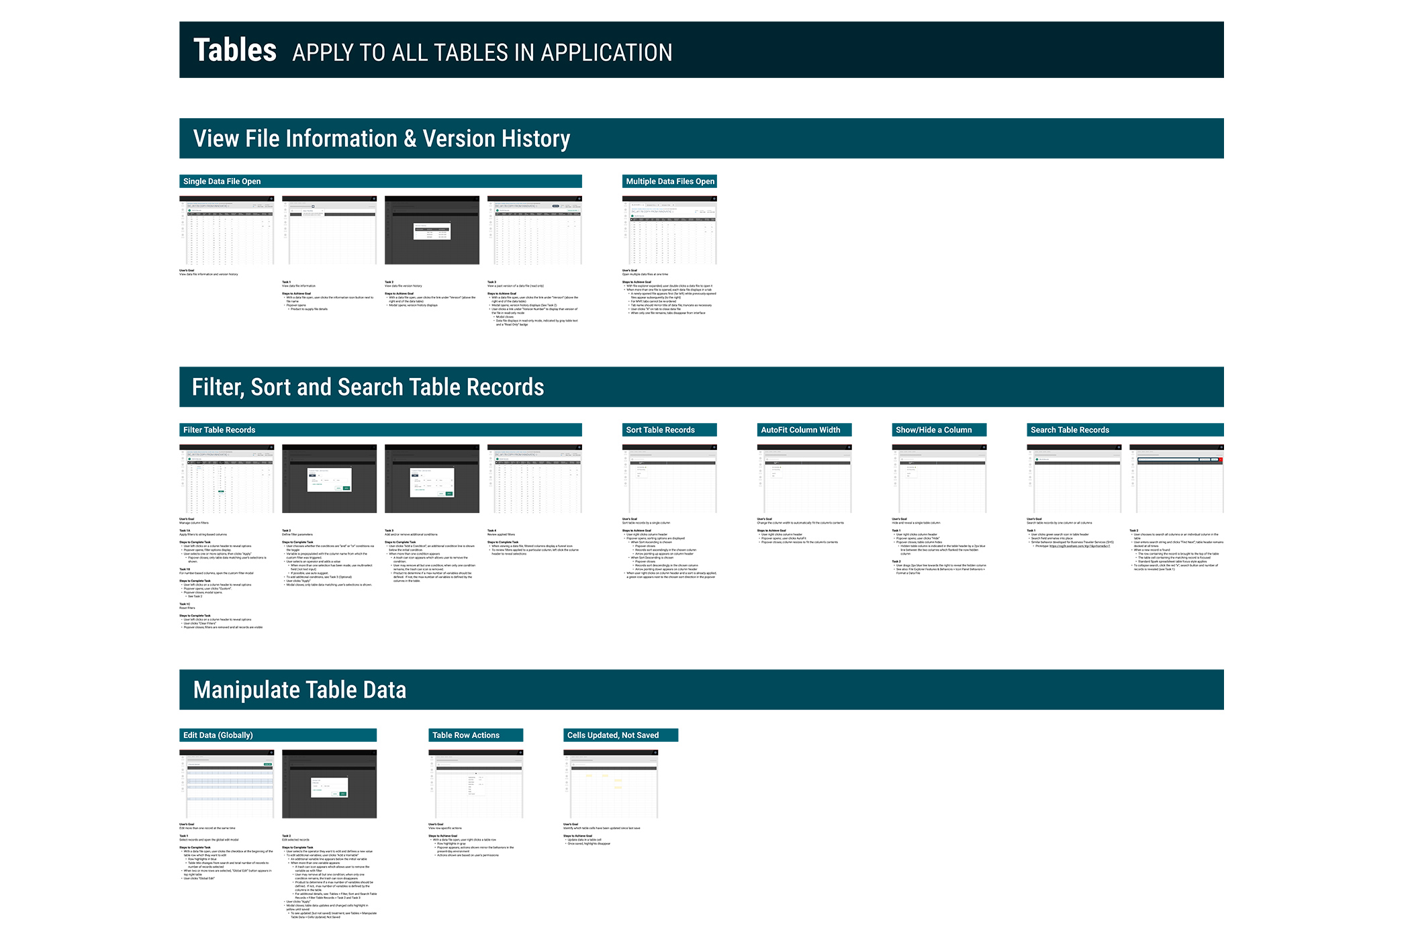Click the red close icon in search bar mockup

[1220, 460]
